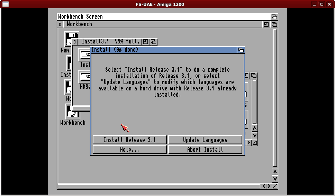Close the Install3.1 window with its close gadget
This screenshot has height=196, width=335.
click(74, 41)
